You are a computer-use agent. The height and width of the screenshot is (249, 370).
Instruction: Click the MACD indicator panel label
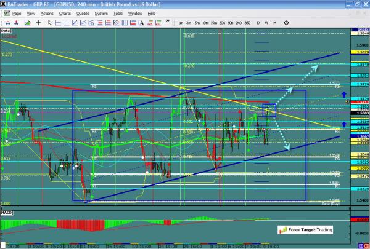[7, 212]
